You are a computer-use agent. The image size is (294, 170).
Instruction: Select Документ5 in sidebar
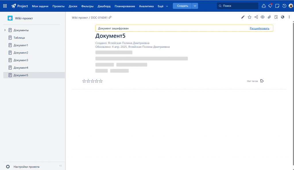(x=34, y=75)
